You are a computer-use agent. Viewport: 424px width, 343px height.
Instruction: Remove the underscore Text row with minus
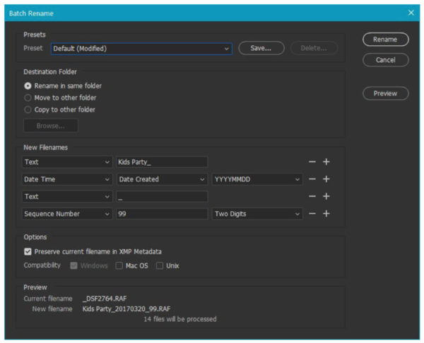tap(312, 196)
